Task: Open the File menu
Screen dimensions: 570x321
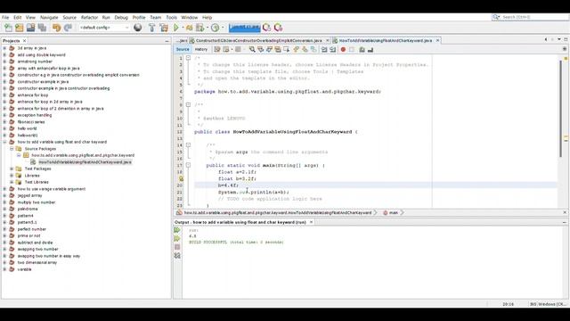Action: click(x=5, y=17)
